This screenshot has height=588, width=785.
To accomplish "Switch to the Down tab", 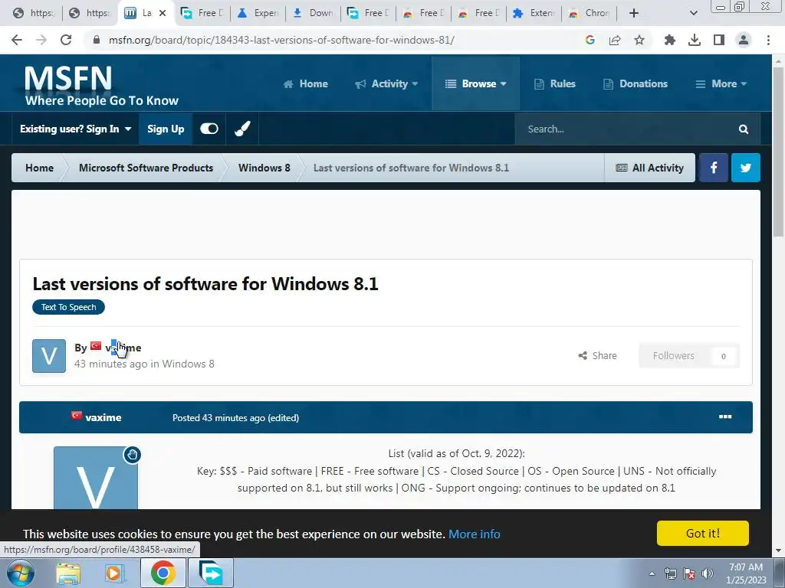I will pos(313,13).
